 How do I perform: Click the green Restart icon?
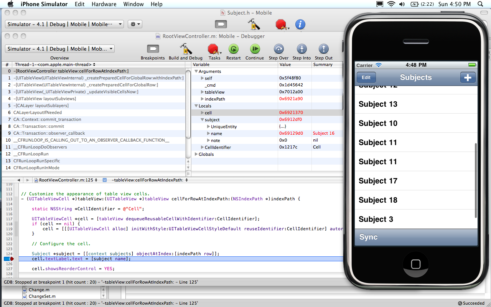tap(233, 49)
